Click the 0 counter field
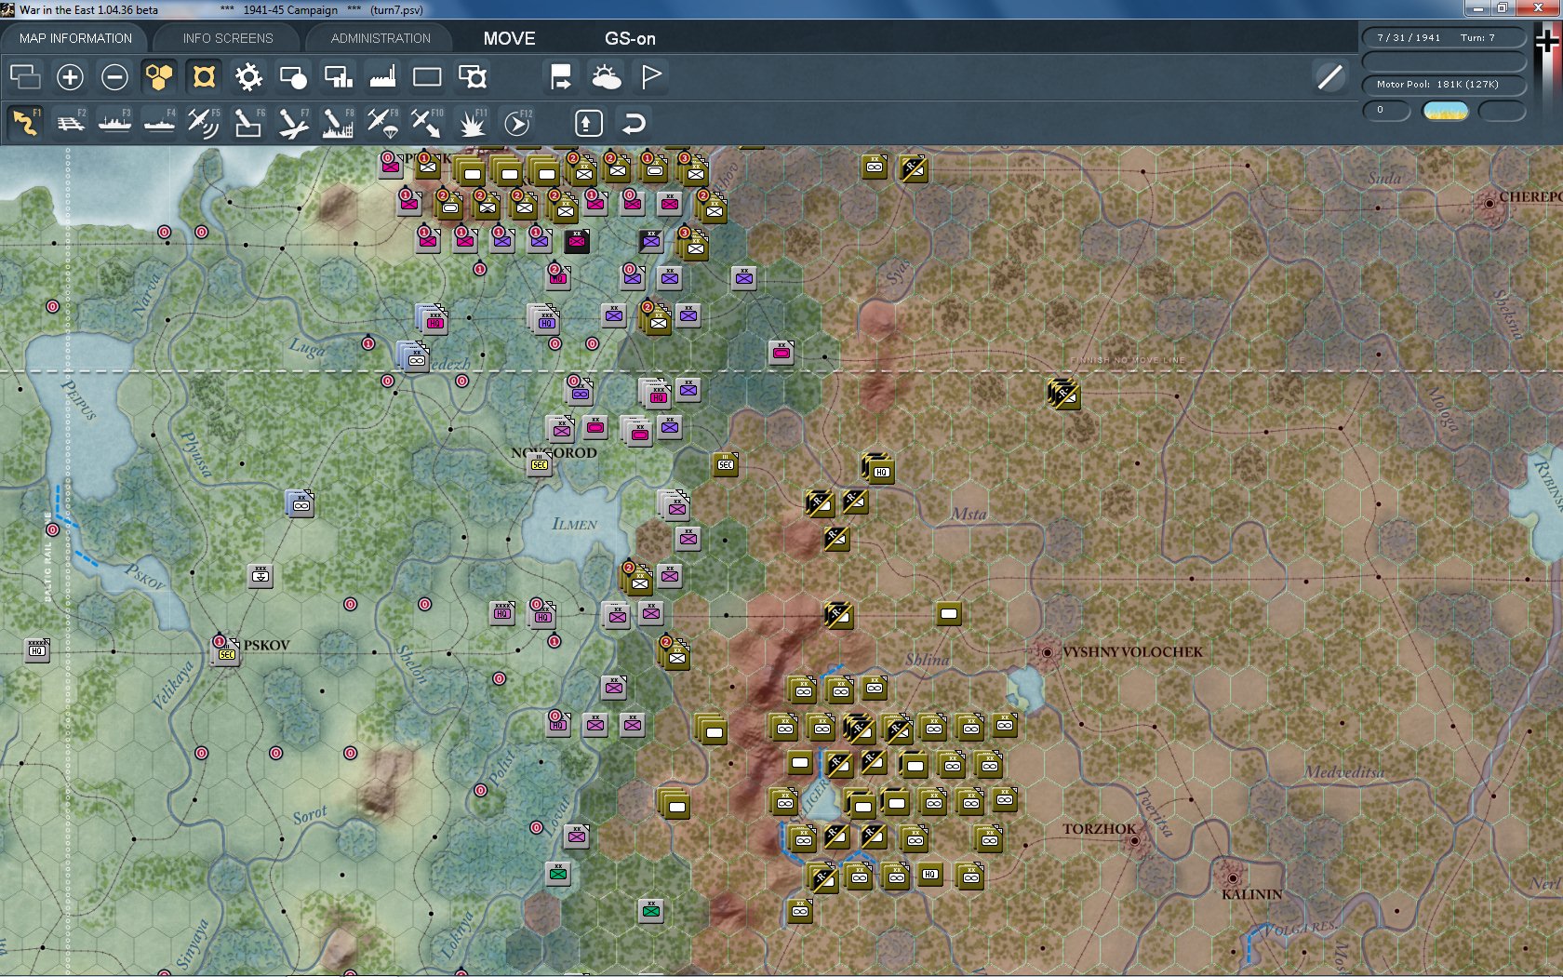1563x977 pixels. 1386,111
